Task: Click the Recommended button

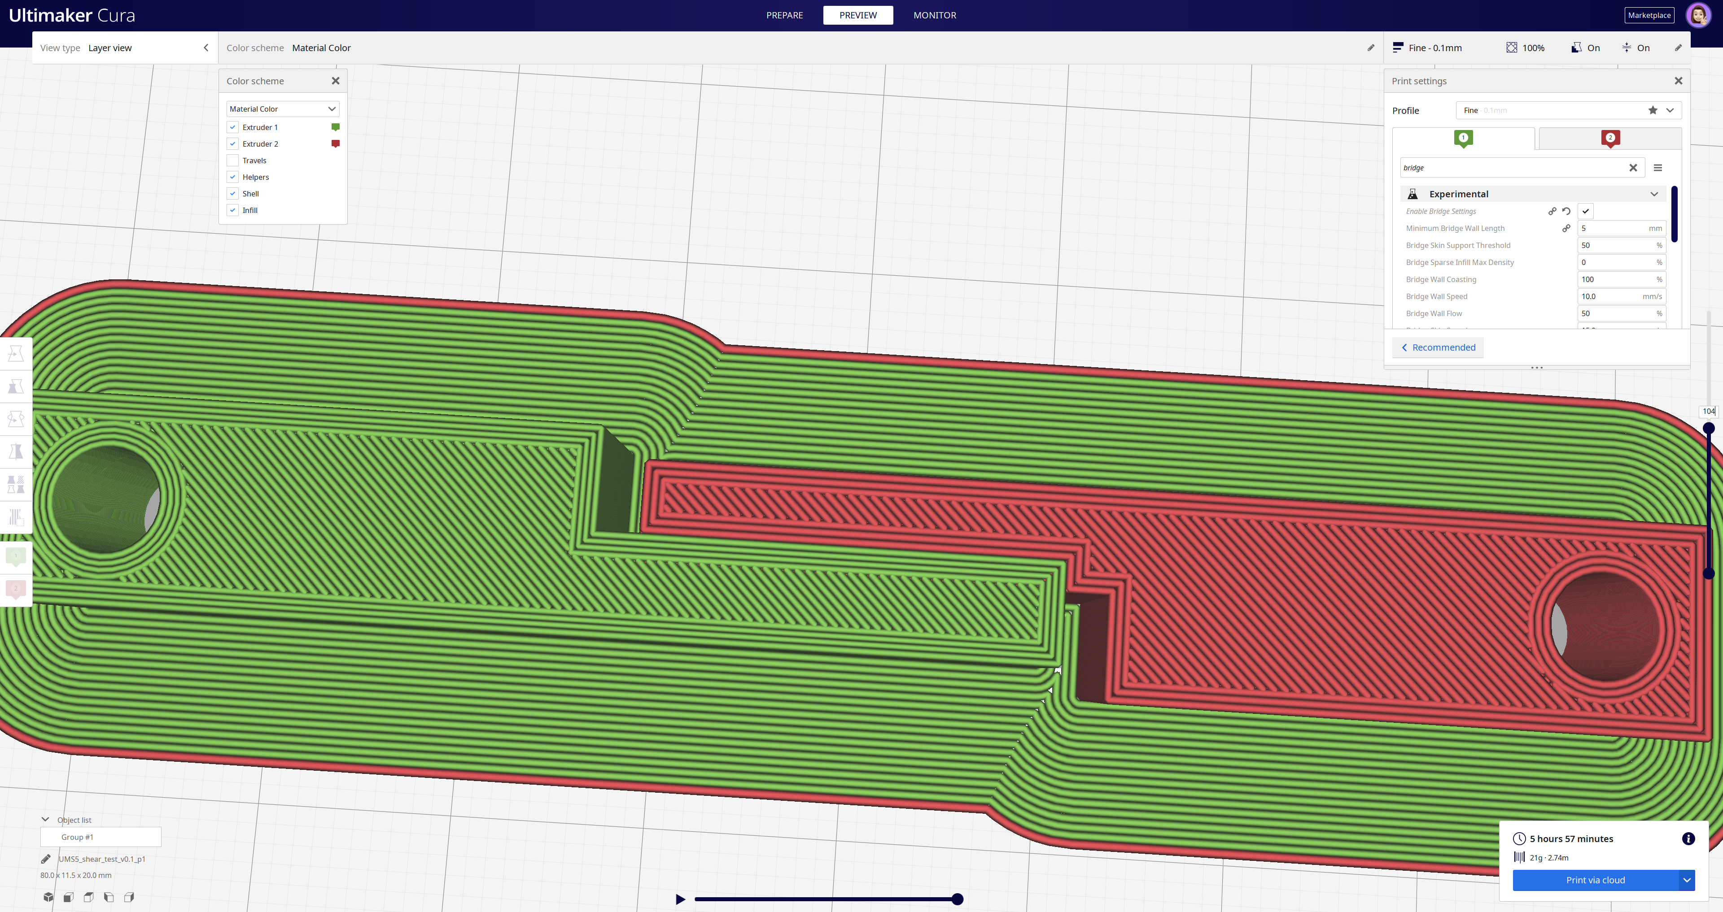Action: (x=1438, y=347)
